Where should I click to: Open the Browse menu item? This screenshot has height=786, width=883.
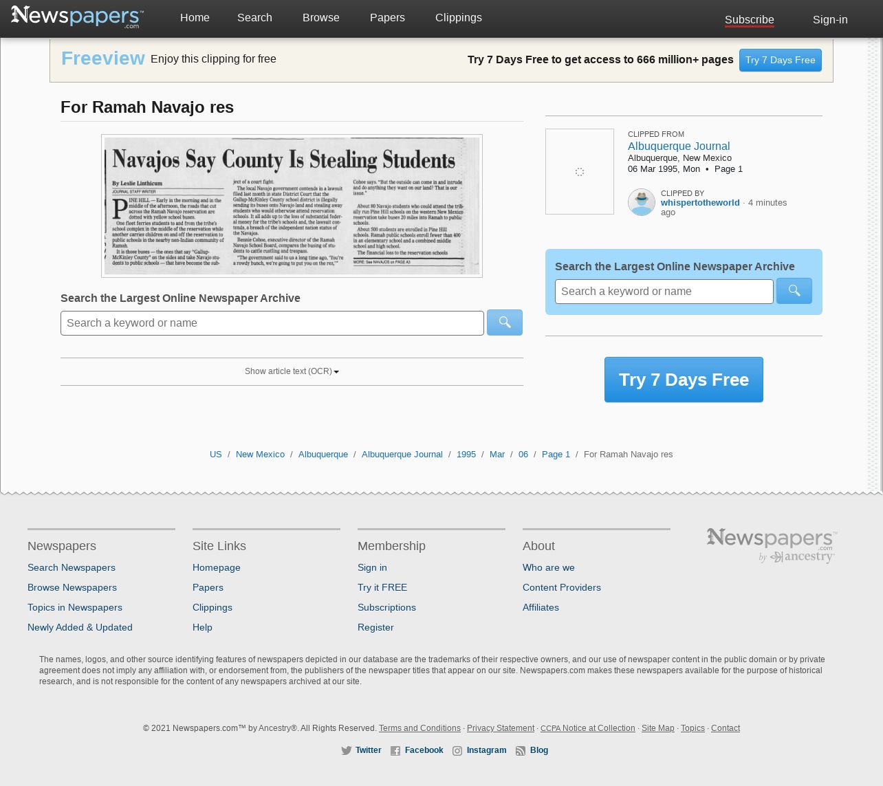click(321, 18)
